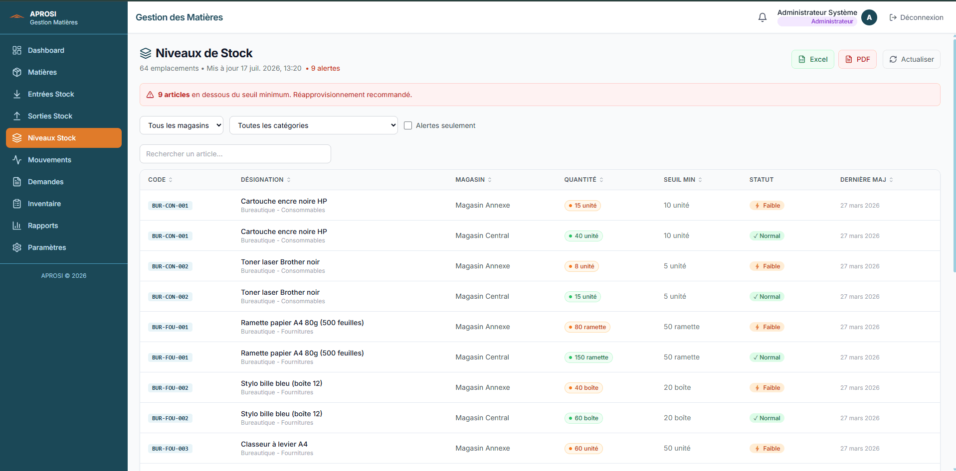Screen dimensions: 956x471
Task: Sort by DERNIÈRE MAJ column arrows
Action: pos(891,180)
